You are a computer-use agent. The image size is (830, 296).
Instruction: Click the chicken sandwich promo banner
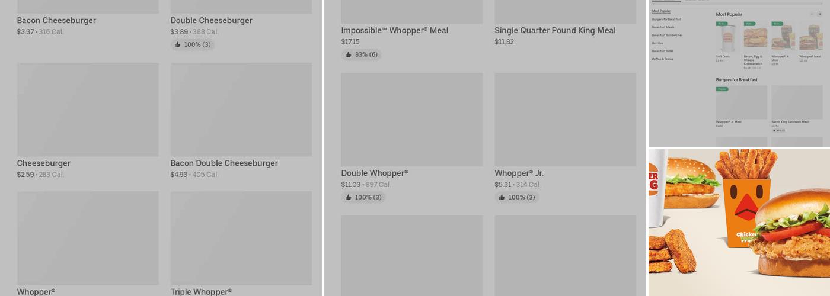click(739, 222)
